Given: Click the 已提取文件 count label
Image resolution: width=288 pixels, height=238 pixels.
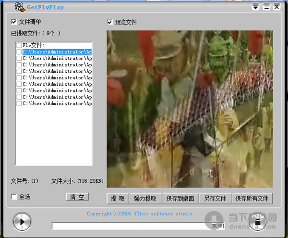Looking at the screenshot, I should click(36, 33).
